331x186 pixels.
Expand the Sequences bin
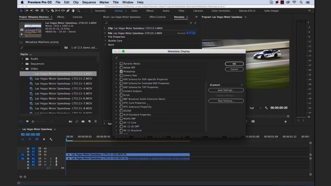22,64
